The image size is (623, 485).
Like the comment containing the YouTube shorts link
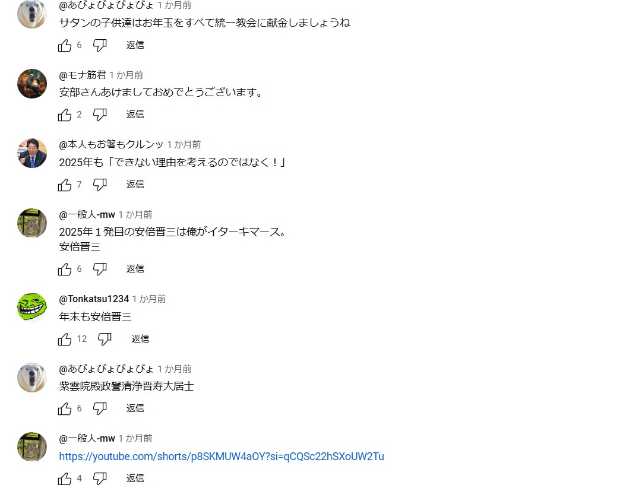coord(65,478)
